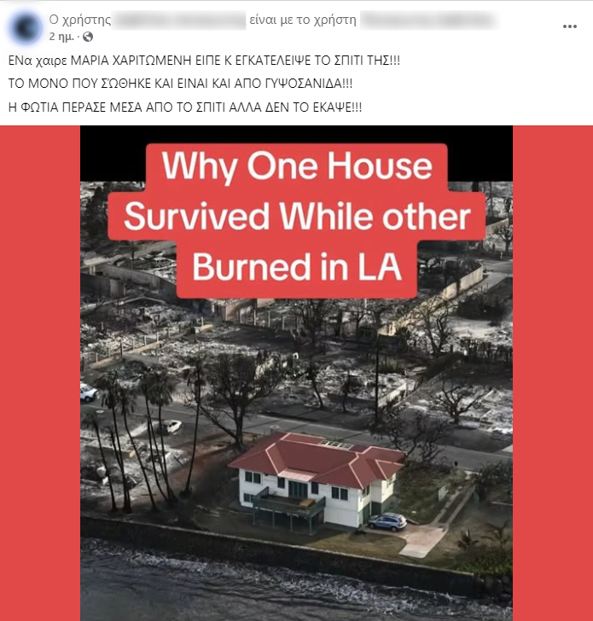593x621 pixels.
Task: Click the red-roofed surviving house in photo
Action: (x=316, y=479)
